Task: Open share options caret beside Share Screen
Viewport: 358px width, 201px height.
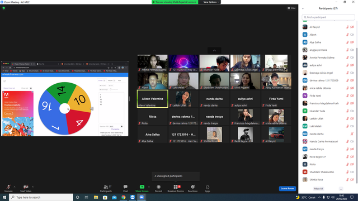Action: point(149,187)
